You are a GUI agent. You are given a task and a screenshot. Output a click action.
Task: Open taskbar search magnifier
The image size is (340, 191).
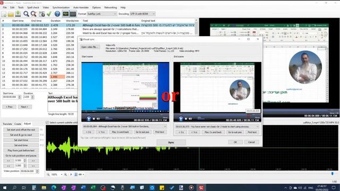pyautogui.click(x=14, y=187)
